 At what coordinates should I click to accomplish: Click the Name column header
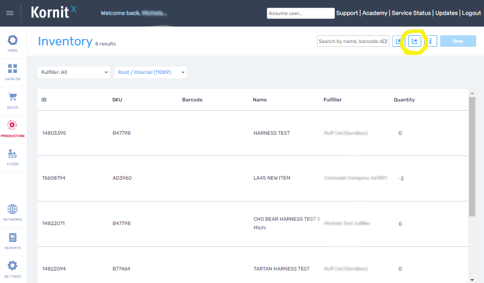coord(260,100)
